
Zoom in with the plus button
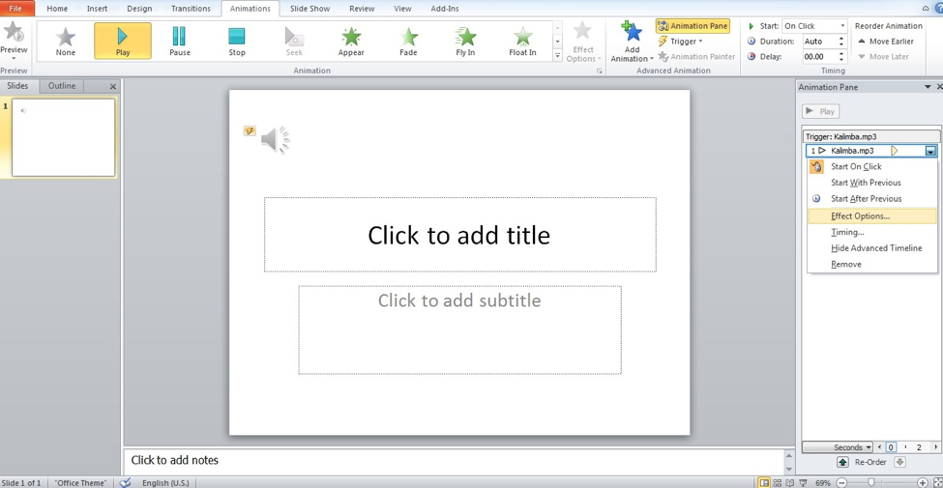click(x=923, y=482)
